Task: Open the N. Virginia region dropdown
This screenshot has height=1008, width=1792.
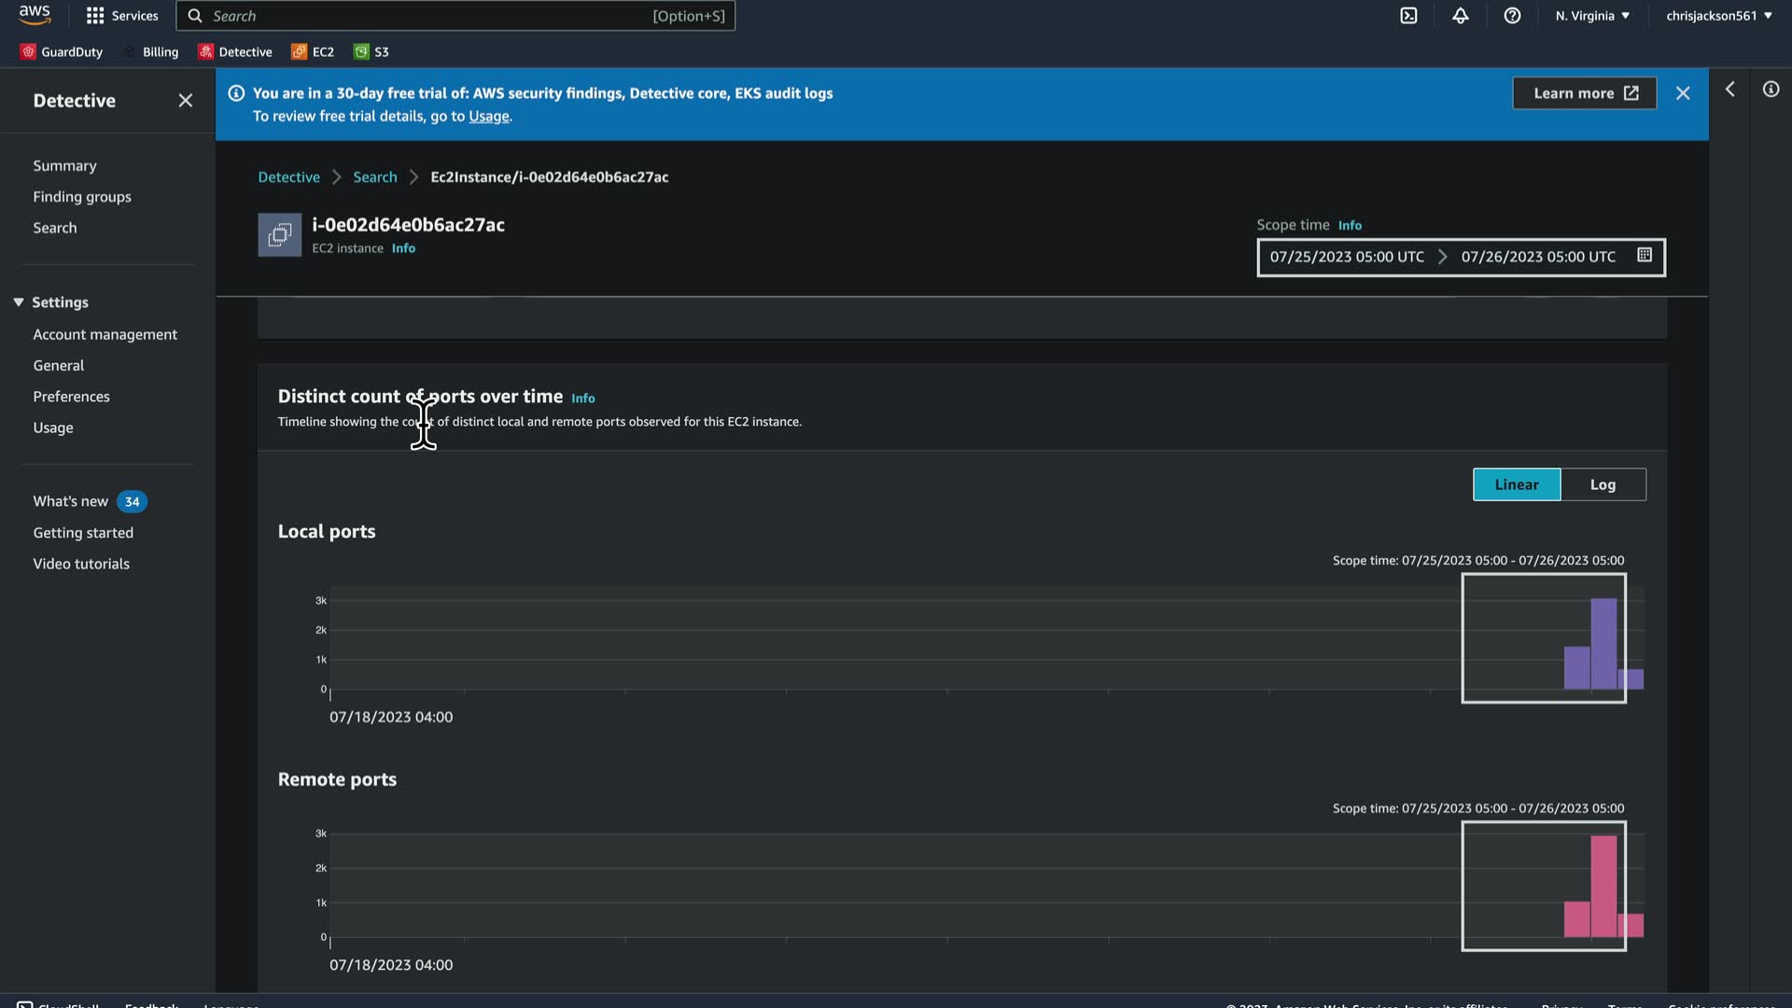Action: click(1592, 16)
